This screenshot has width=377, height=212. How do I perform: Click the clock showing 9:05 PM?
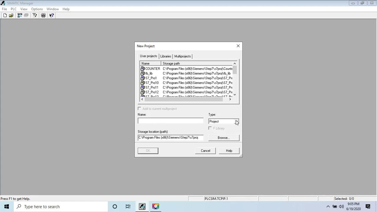(x=353, y=204)
